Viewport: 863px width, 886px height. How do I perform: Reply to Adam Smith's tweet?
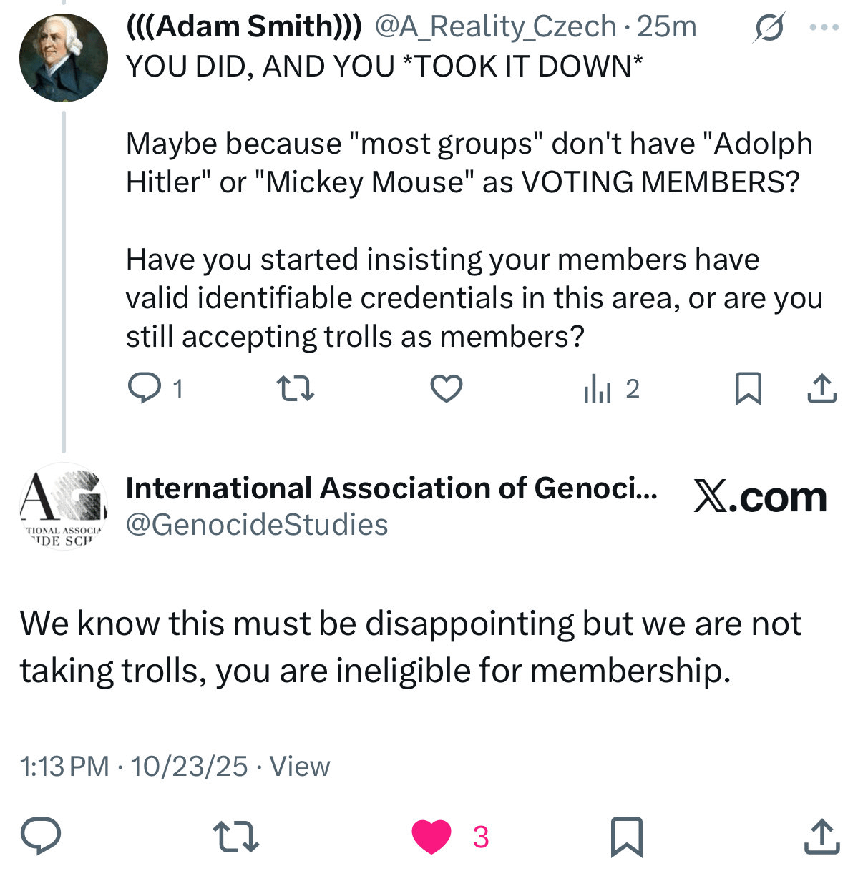click(145, 388)
